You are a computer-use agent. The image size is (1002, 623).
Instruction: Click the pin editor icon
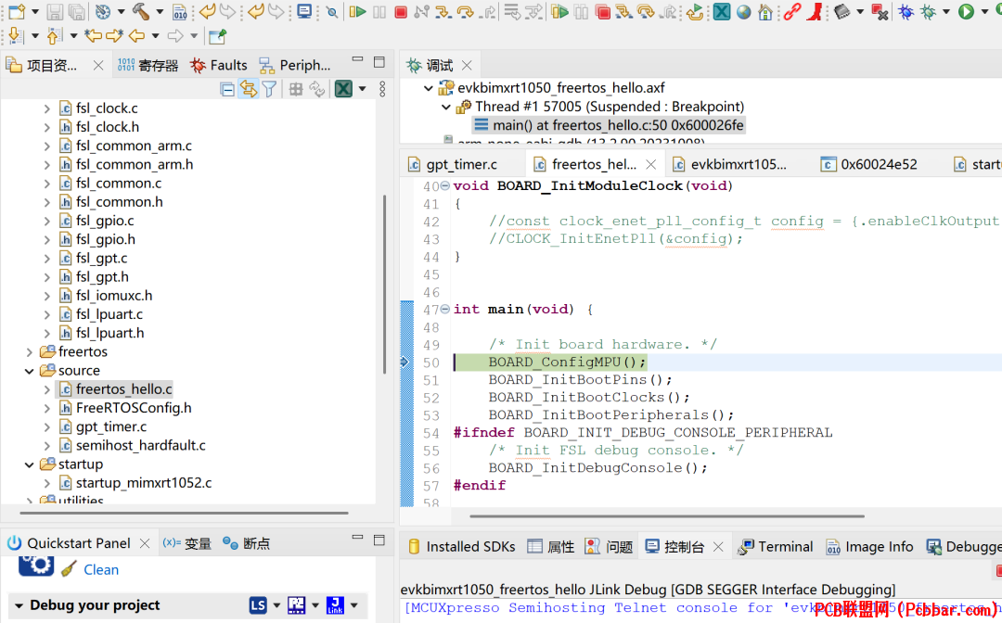tap(217, 36)
